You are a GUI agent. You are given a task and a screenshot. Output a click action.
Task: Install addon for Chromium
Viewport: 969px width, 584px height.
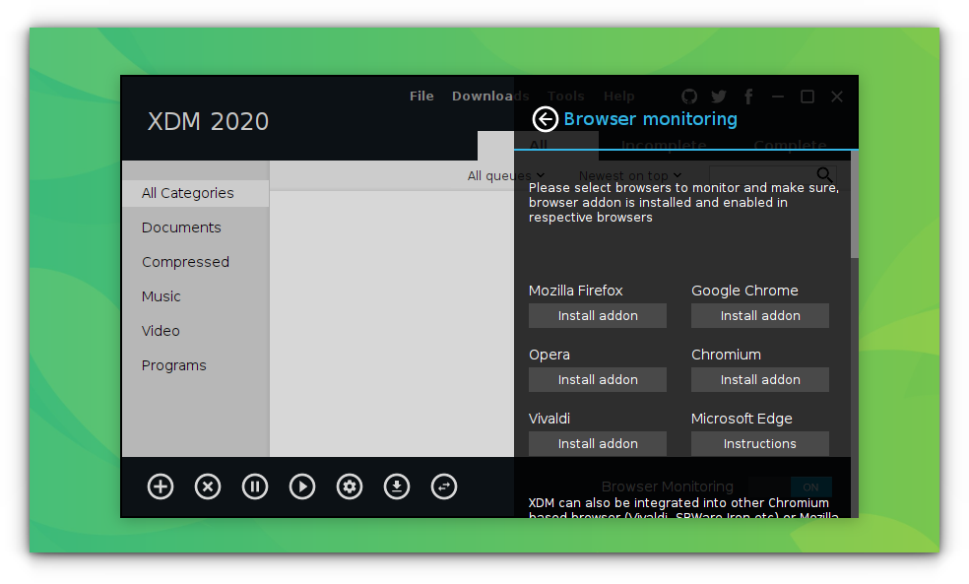[760, 380]
